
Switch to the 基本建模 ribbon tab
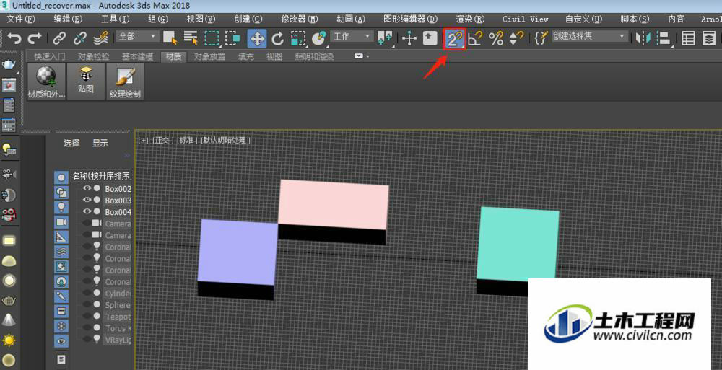[137, 56]
